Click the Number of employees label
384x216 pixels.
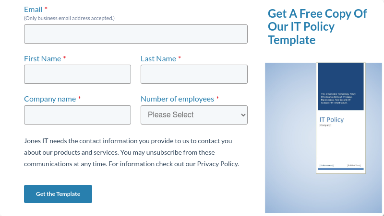(x=177, y=99)
